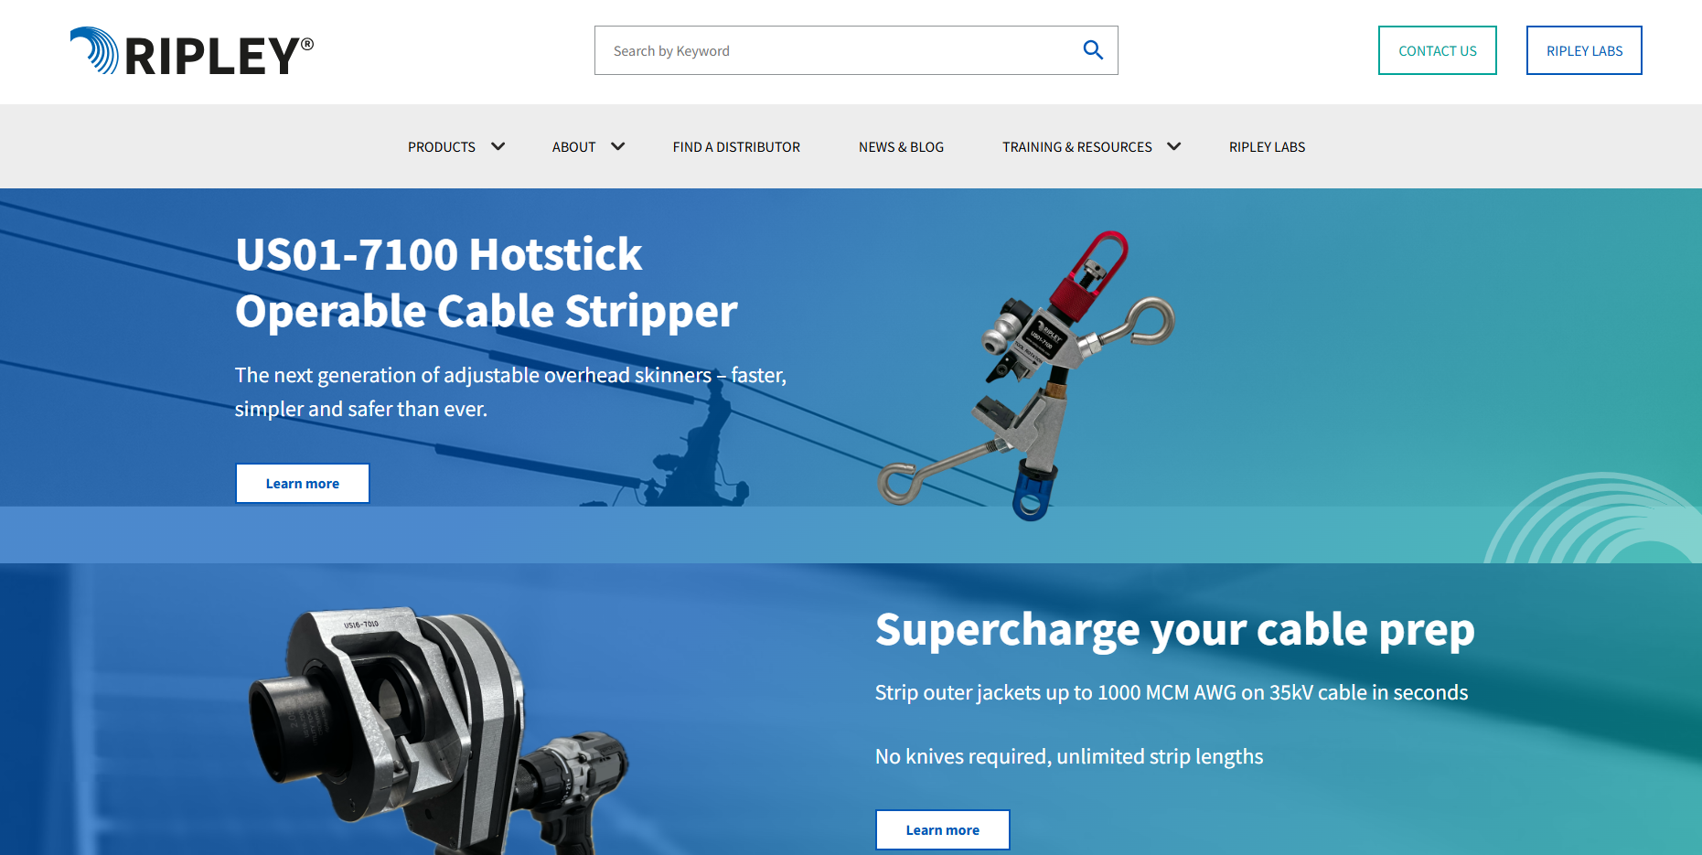Screen dimensions: 1702x855
Task: Select Ripley Labs in navigation bar
Action: 1267,147
